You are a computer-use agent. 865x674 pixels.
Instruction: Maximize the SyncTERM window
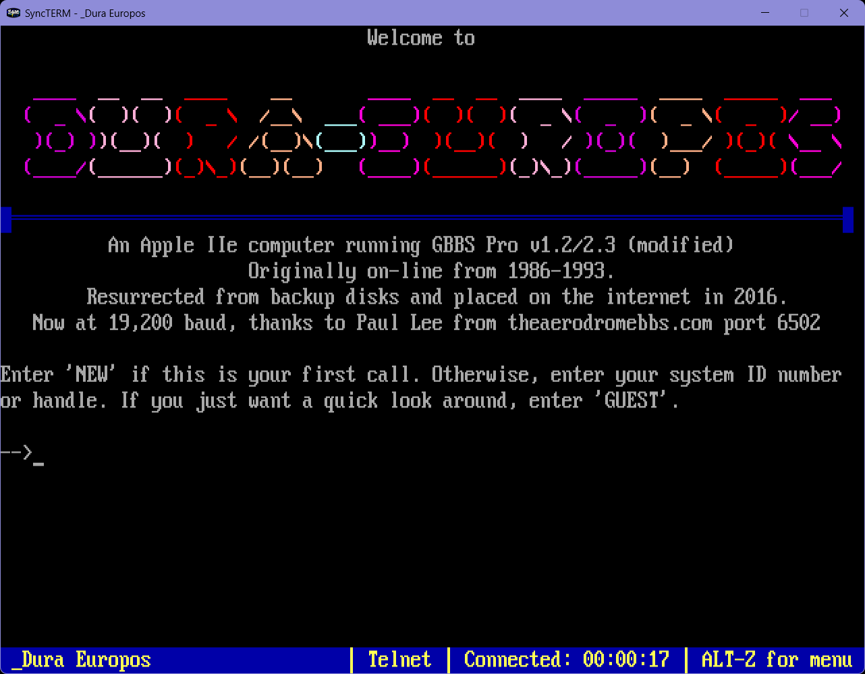[804, 13]
